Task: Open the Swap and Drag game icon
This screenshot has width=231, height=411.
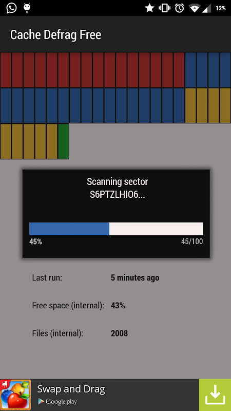Action: 15,395
